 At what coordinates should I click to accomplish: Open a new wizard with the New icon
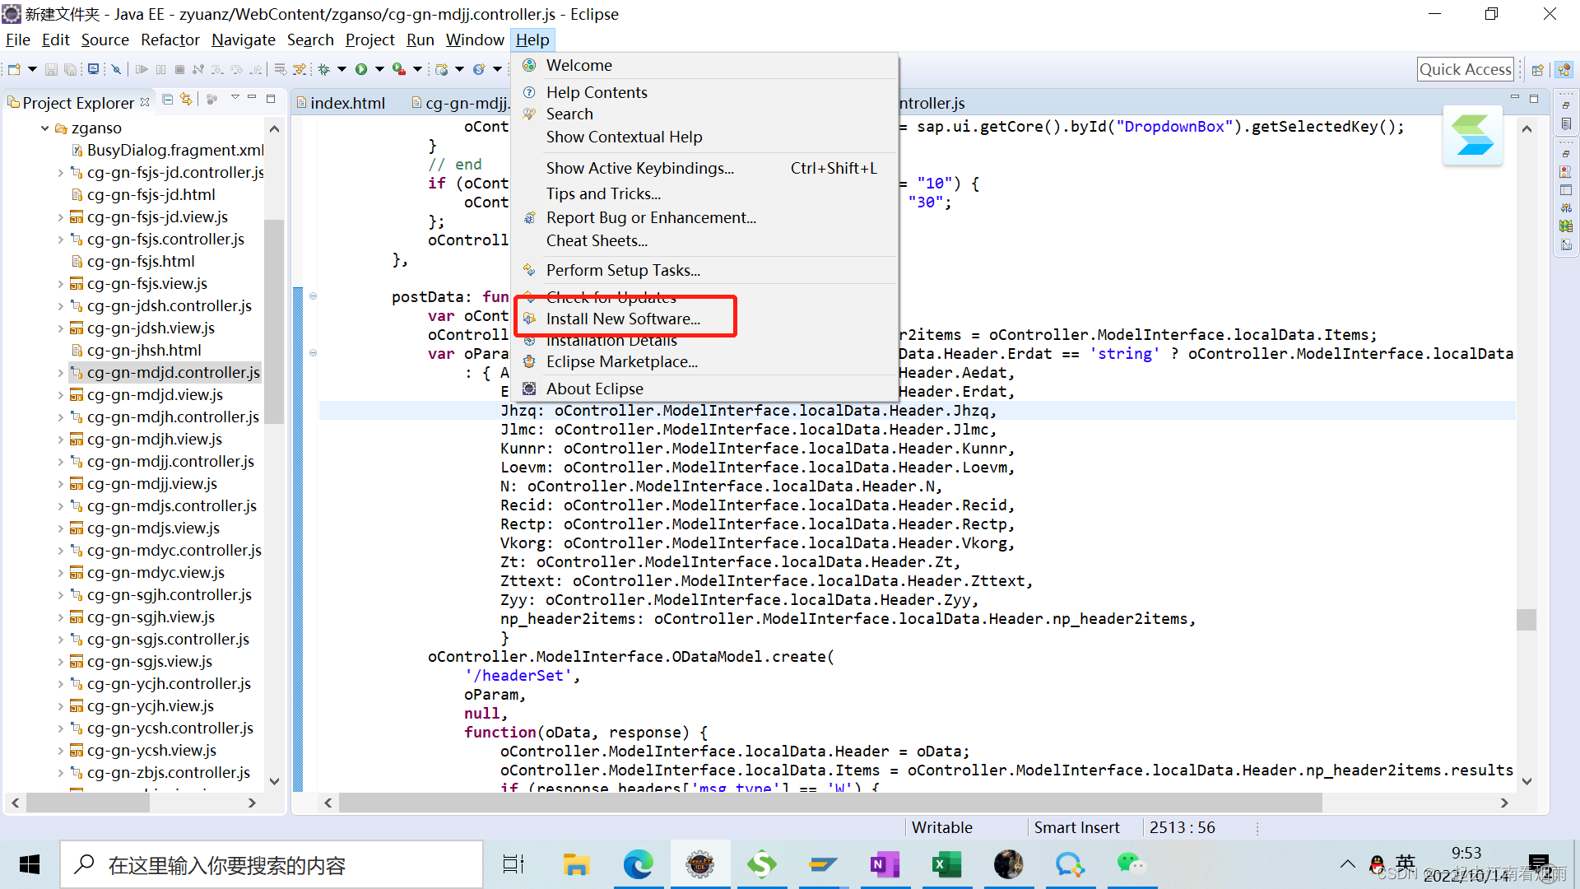(x=14, y=69)
